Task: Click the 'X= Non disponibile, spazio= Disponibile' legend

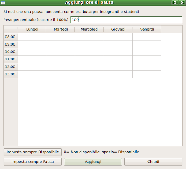Action: pos(101,152)
